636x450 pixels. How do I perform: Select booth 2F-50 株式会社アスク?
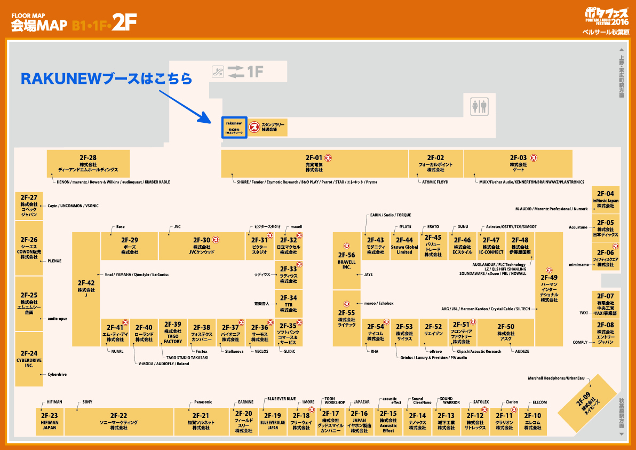[506, 333]
